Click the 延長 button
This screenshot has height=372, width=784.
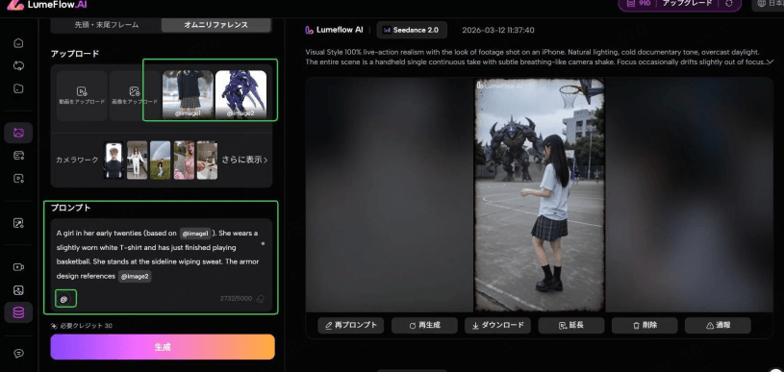(x=571, y=325)
